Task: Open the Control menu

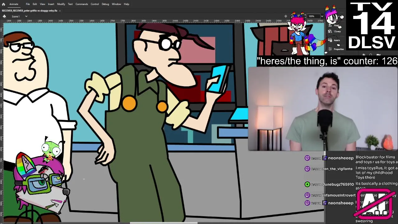Action: point(95,4)
